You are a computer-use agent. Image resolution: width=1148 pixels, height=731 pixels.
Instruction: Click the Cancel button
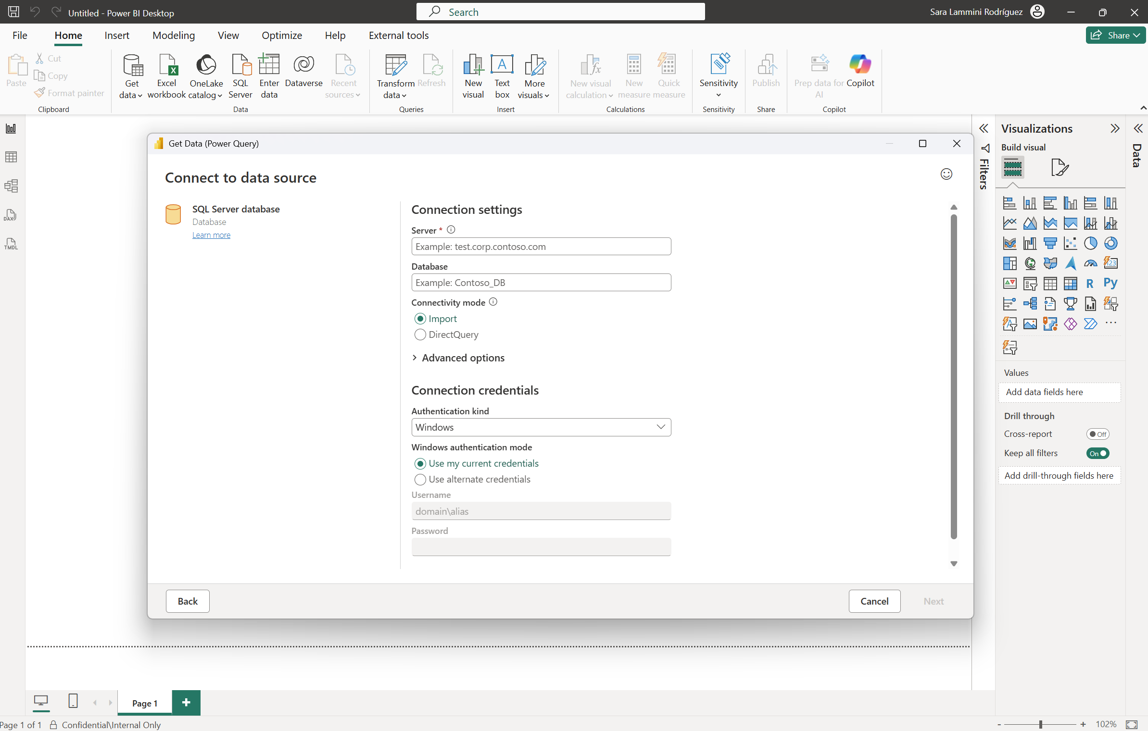click(x=874, y=601)
